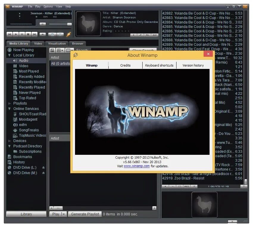Viewport: 253px width, 227px height.
Task: Start playback with the Play button
Action: 16,34
